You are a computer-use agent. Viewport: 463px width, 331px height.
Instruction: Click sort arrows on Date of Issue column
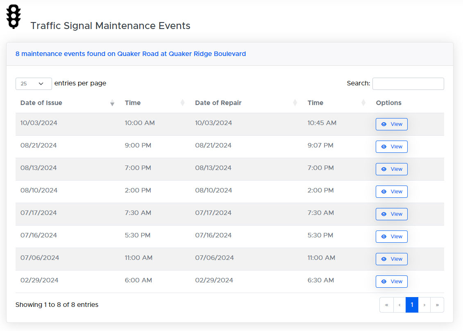(x=112, y=103)
